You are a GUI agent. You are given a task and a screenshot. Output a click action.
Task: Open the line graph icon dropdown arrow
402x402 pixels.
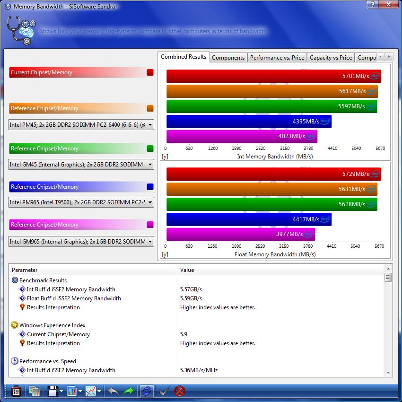[x=99, y=392]
